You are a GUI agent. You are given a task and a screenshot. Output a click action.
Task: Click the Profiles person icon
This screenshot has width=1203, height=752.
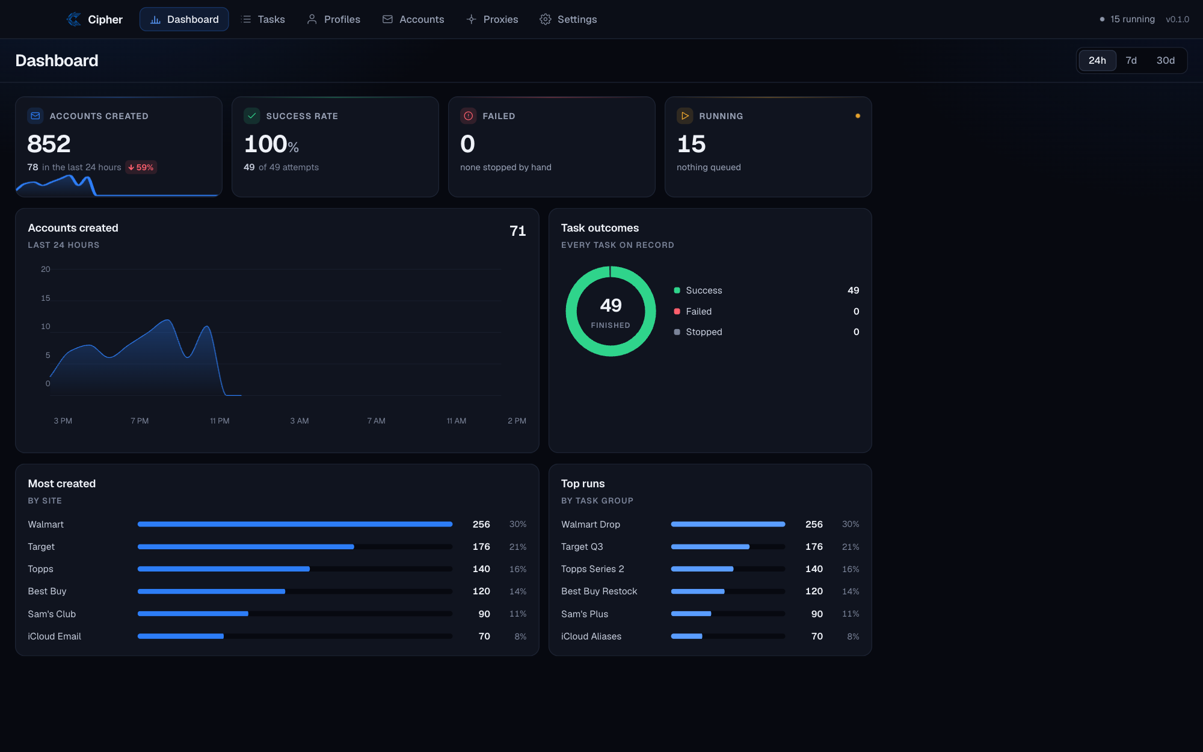click(x=312, y=19)
